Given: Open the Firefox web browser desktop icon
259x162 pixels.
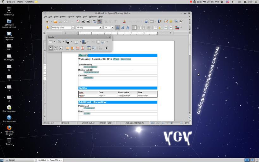Looking at the screenshot, I should pos(9,128).
